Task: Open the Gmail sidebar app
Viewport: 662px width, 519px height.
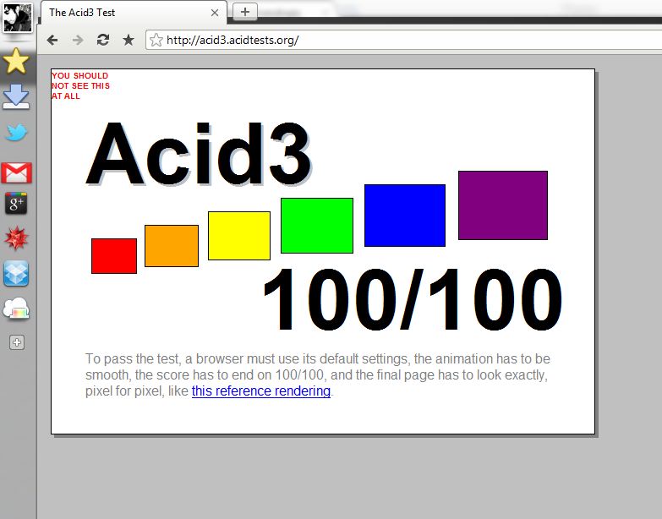Action: click(x=17, y=173)
